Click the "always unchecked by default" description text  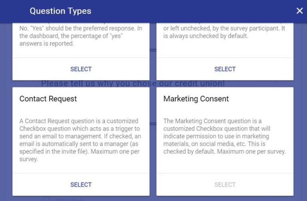[x=224, y=32]
